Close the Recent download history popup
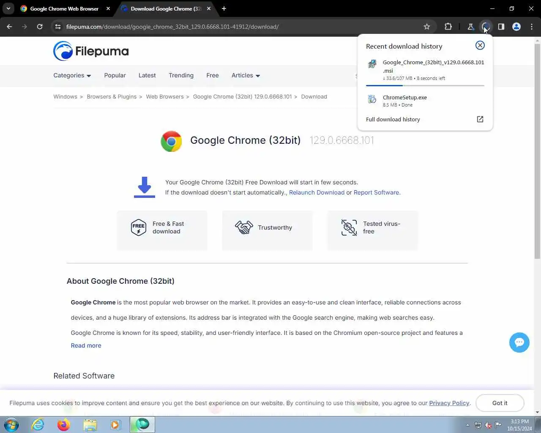541x433 pixels. click(480, 45)
